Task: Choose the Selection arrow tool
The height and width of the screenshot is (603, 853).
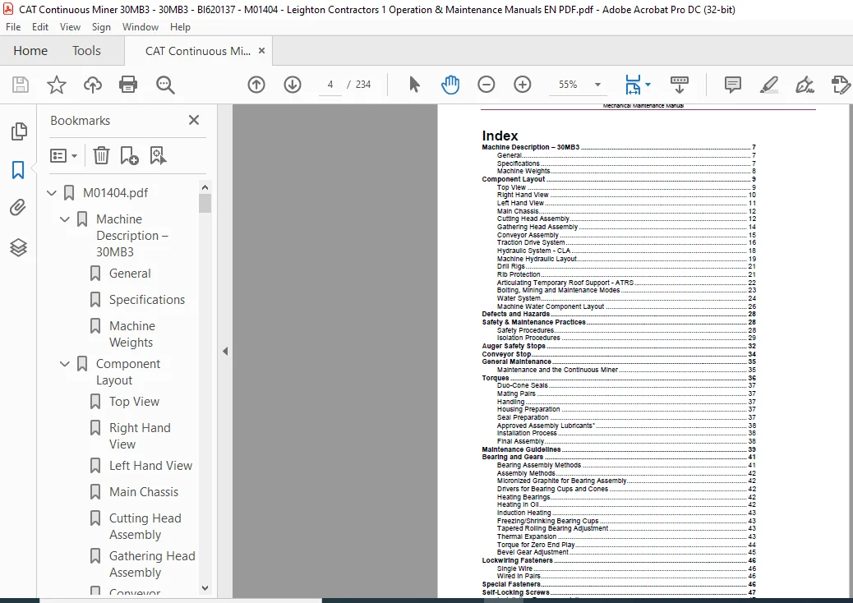Action: (414, 85)
